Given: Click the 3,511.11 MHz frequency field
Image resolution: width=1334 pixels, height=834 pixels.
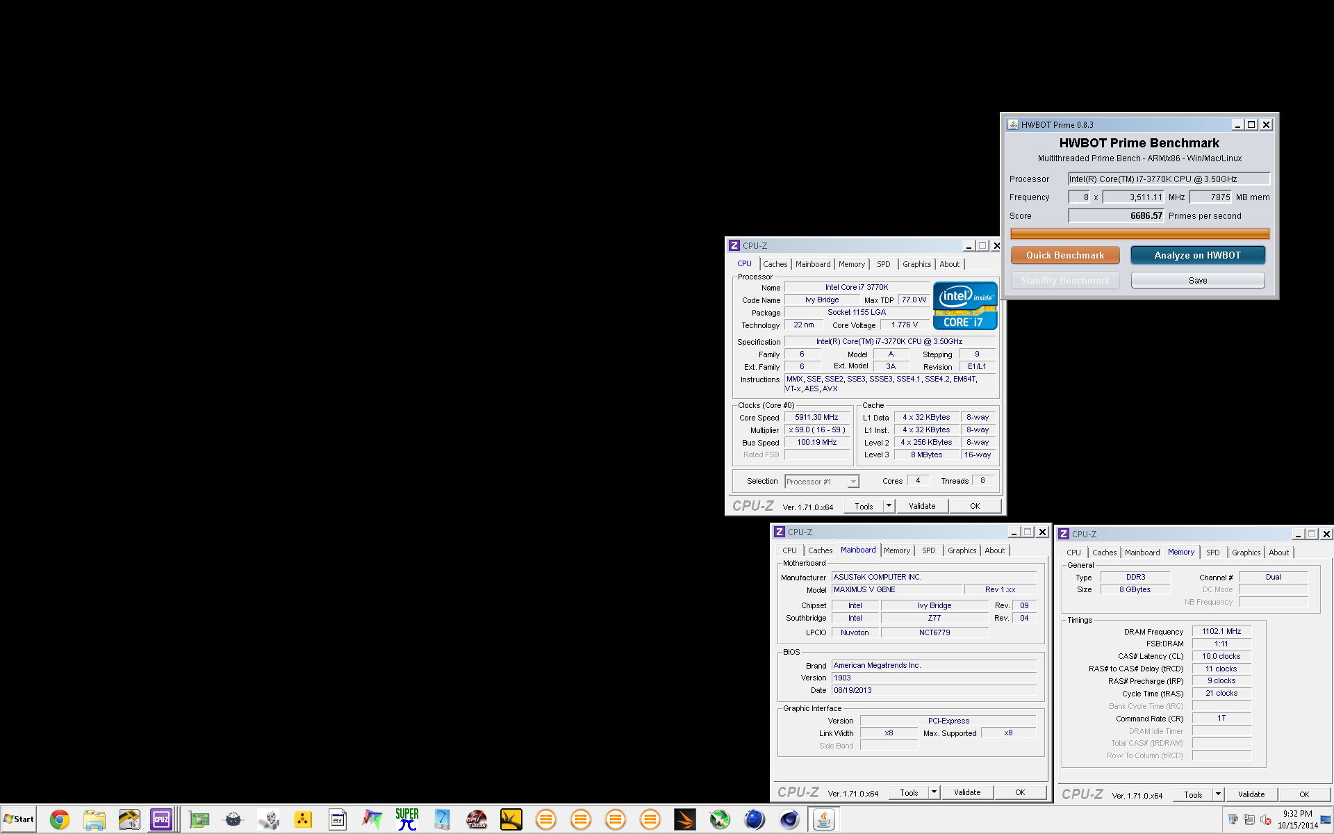Looking at the screenshot, I should tap(1134, 197).
